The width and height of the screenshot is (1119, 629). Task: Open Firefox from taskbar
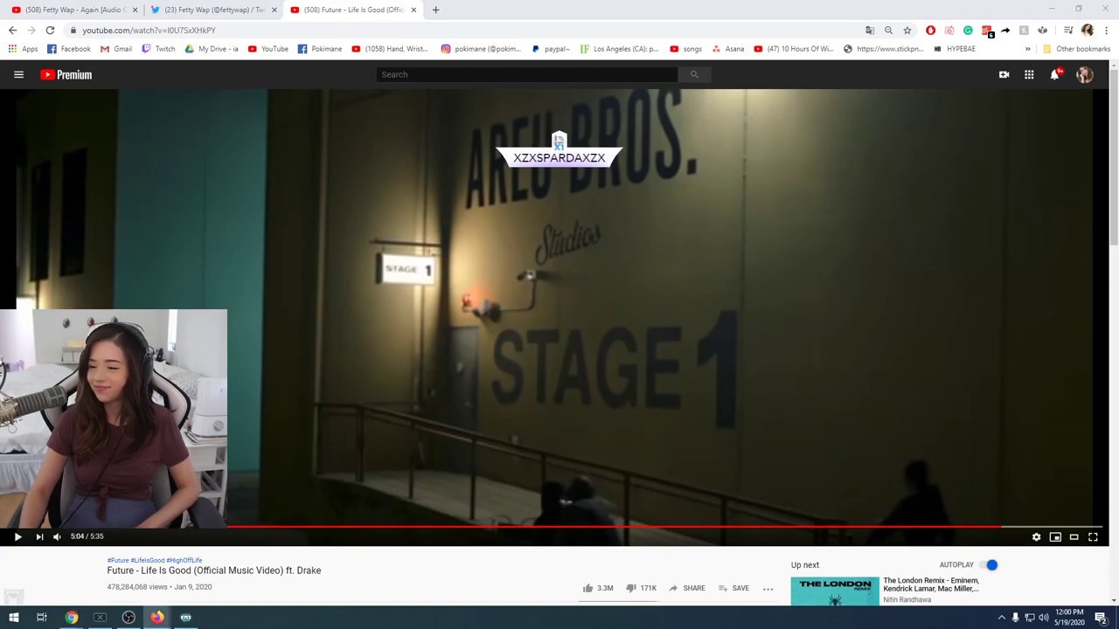157,618
